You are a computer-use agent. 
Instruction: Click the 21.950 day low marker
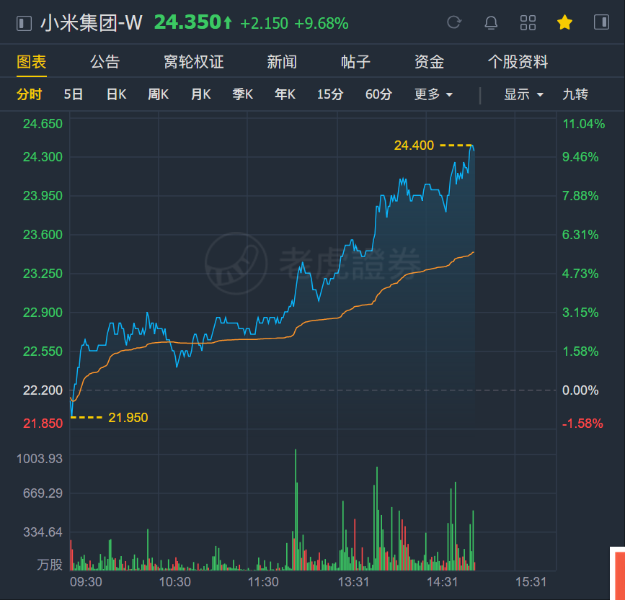click(x=128, y=418)
